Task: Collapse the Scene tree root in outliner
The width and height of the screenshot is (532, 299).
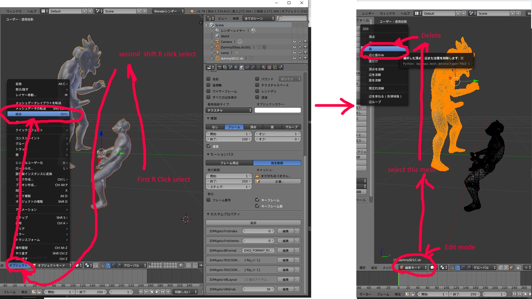Action: [x=206, y=25]
